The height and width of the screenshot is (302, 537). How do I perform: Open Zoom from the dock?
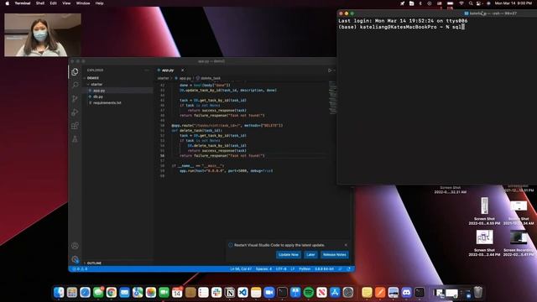tap(269, 293)
